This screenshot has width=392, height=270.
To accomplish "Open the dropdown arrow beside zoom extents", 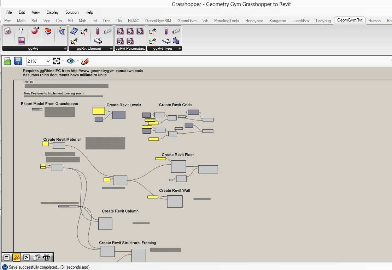I will tap(63, 61).
